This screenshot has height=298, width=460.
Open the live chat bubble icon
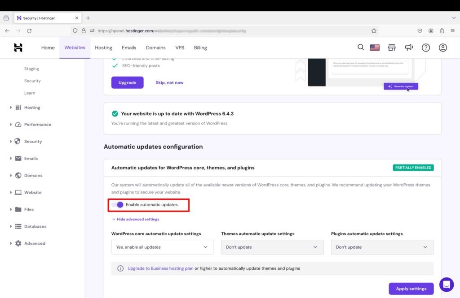(x=447, y=285)
